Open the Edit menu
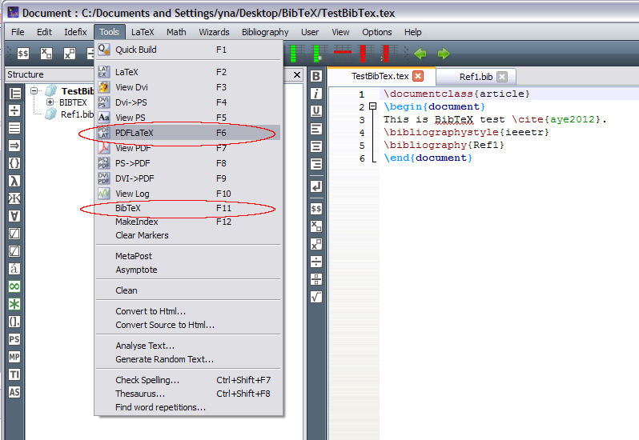The height and width of the screenshot is (440, 639). [x=44, y=32]
